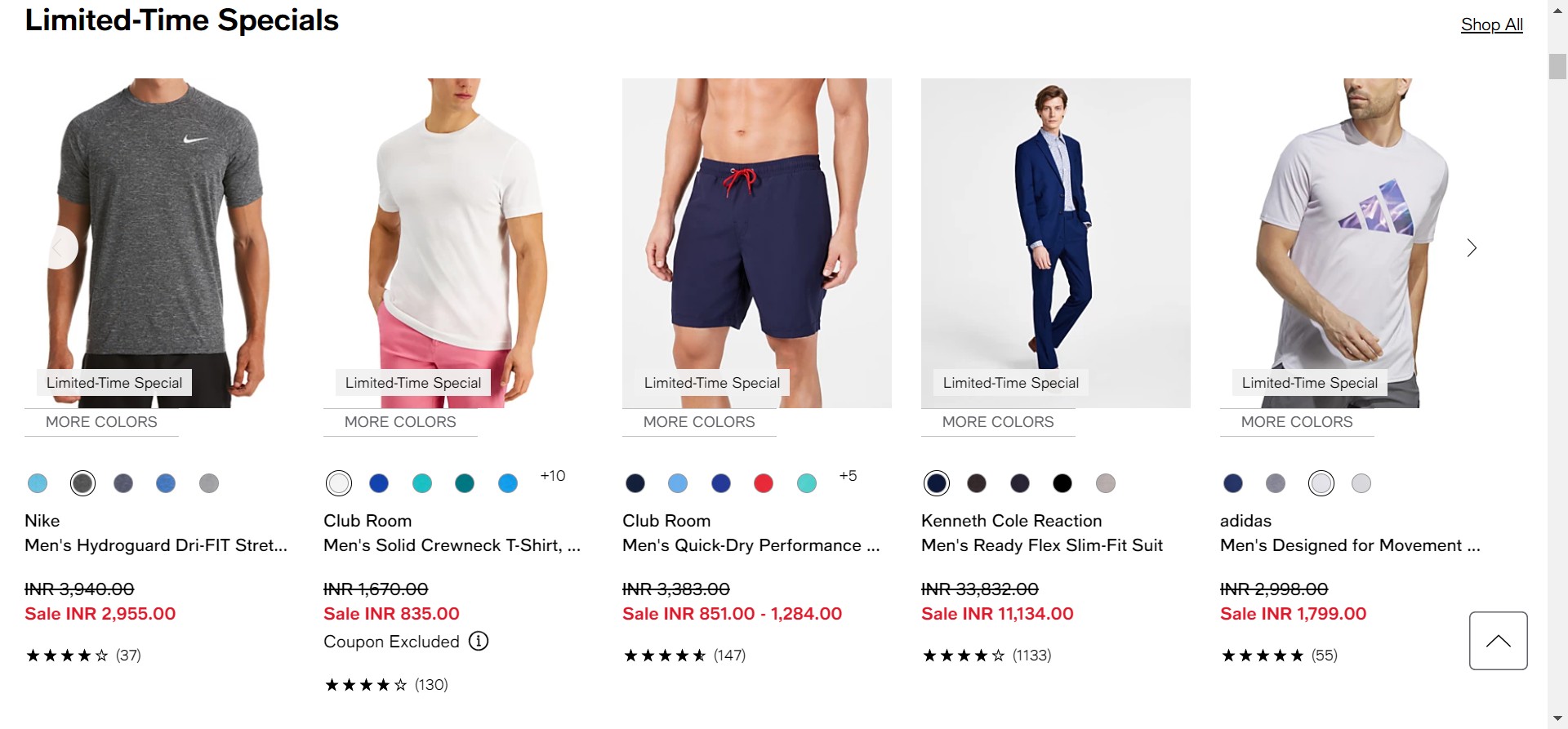Expand +10 more colors for Crewneck T-Shirt

pyautogui.click(x=553, y=476)
